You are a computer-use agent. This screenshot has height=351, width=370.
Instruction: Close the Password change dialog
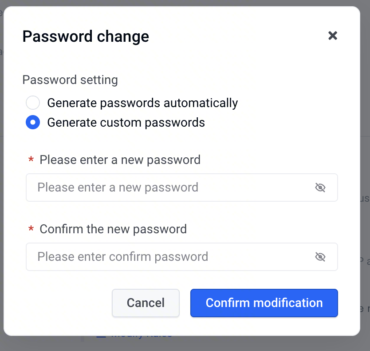333,36
